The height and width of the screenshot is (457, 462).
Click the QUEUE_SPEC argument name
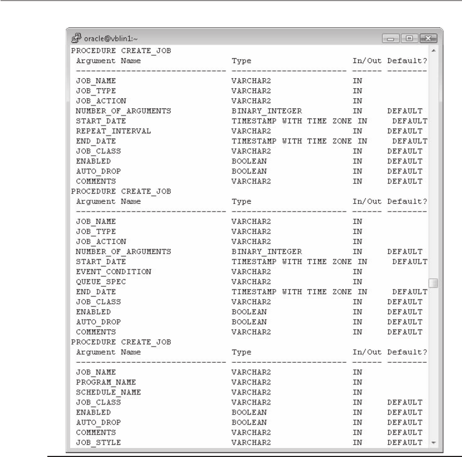click(x=101, y=282)
